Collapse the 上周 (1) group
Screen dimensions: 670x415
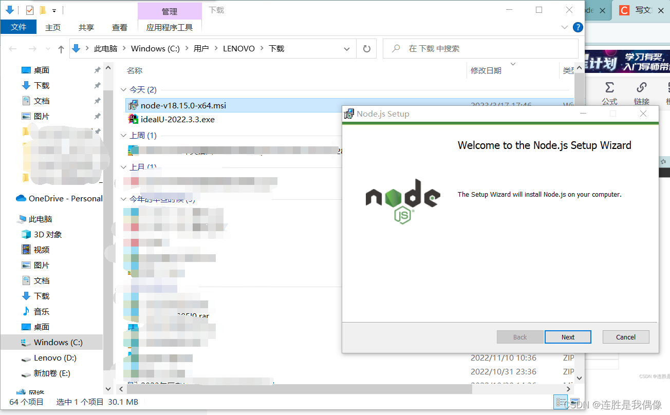[123, 136]
